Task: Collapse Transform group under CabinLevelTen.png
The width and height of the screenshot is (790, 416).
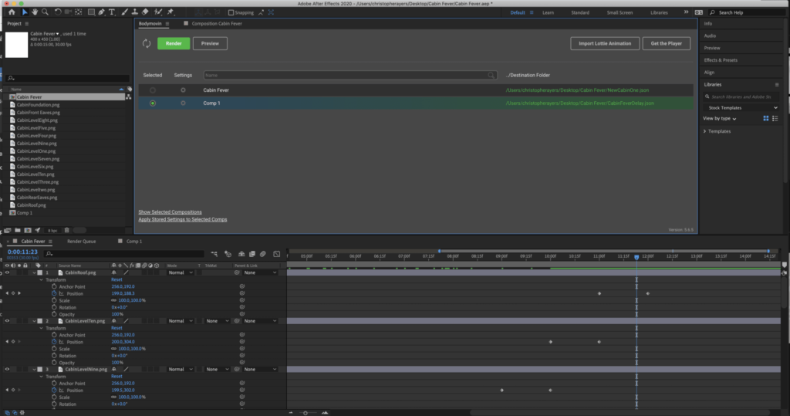Action: click(42, 328)
